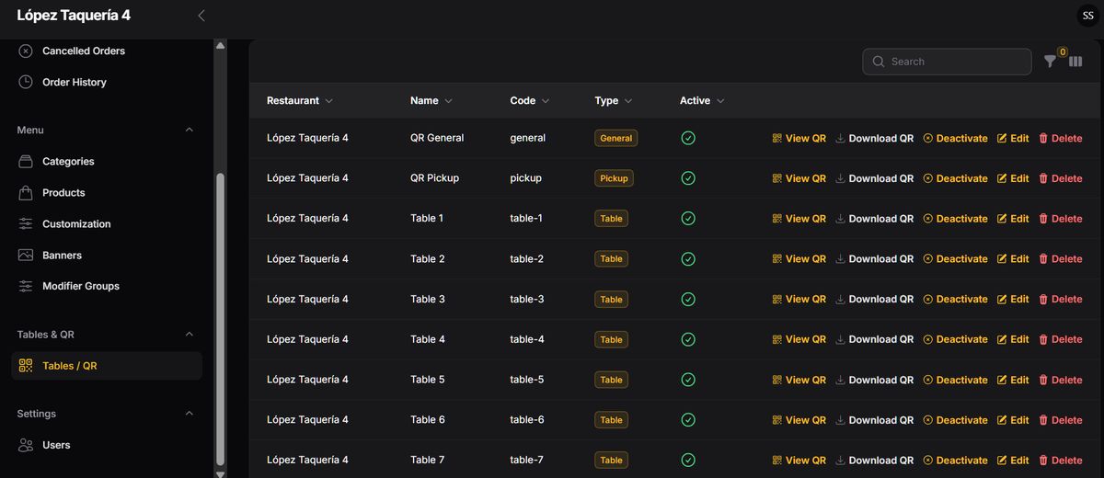
Task: Edit the QR Pickup entry
Action: (1013, 178)
